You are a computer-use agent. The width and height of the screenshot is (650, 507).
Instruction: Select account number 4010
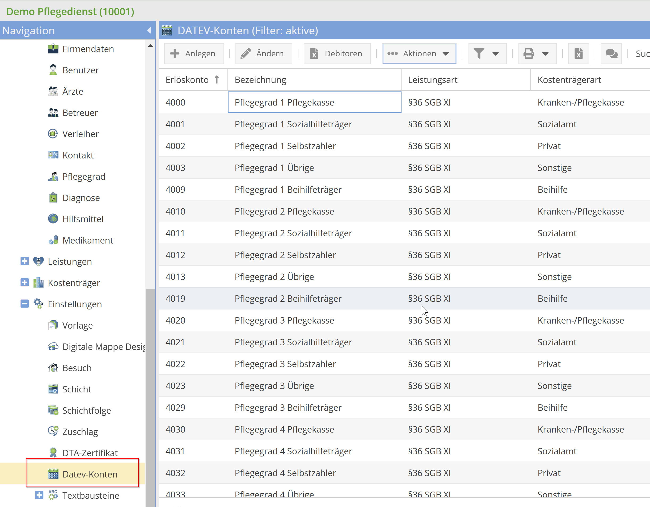pos(175,211)
